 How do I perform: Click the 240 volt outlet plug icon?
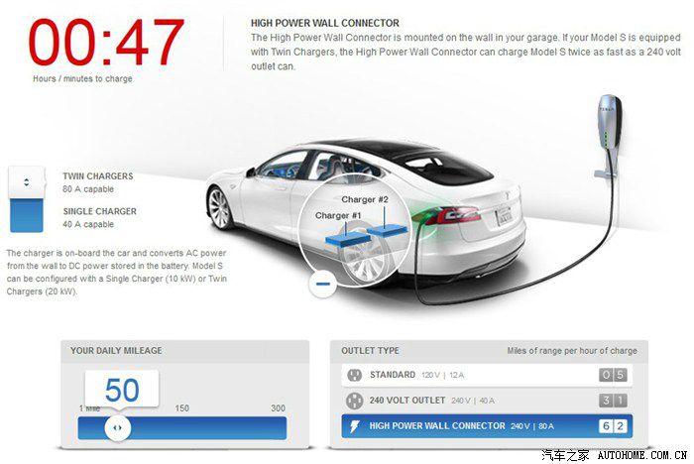[354, 401]
